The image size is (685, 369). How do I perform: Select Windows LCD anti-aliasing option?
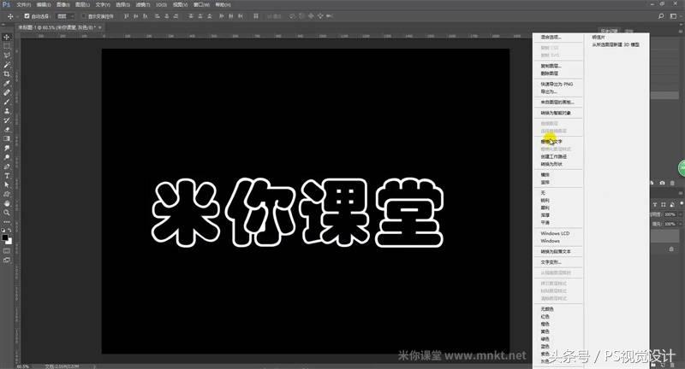point(555,233)
